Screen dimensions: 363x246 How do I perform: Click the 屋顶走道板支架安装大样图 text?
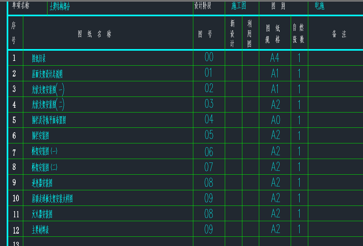(x=52, y=199)
